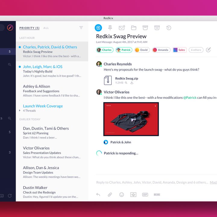This screenshot has width=217, height=217.
Task: Archive the thread with the box icon
Action: [145, 28]
